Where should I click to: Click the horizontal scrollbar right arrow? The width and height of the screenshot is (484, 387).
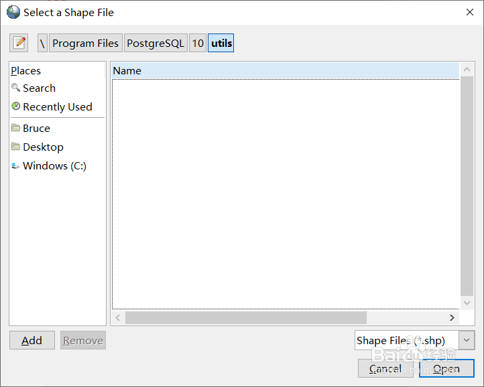point(452,317)
